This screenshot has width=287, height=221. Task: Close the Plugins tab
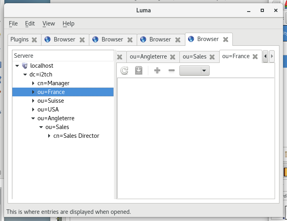click(34, 40)
